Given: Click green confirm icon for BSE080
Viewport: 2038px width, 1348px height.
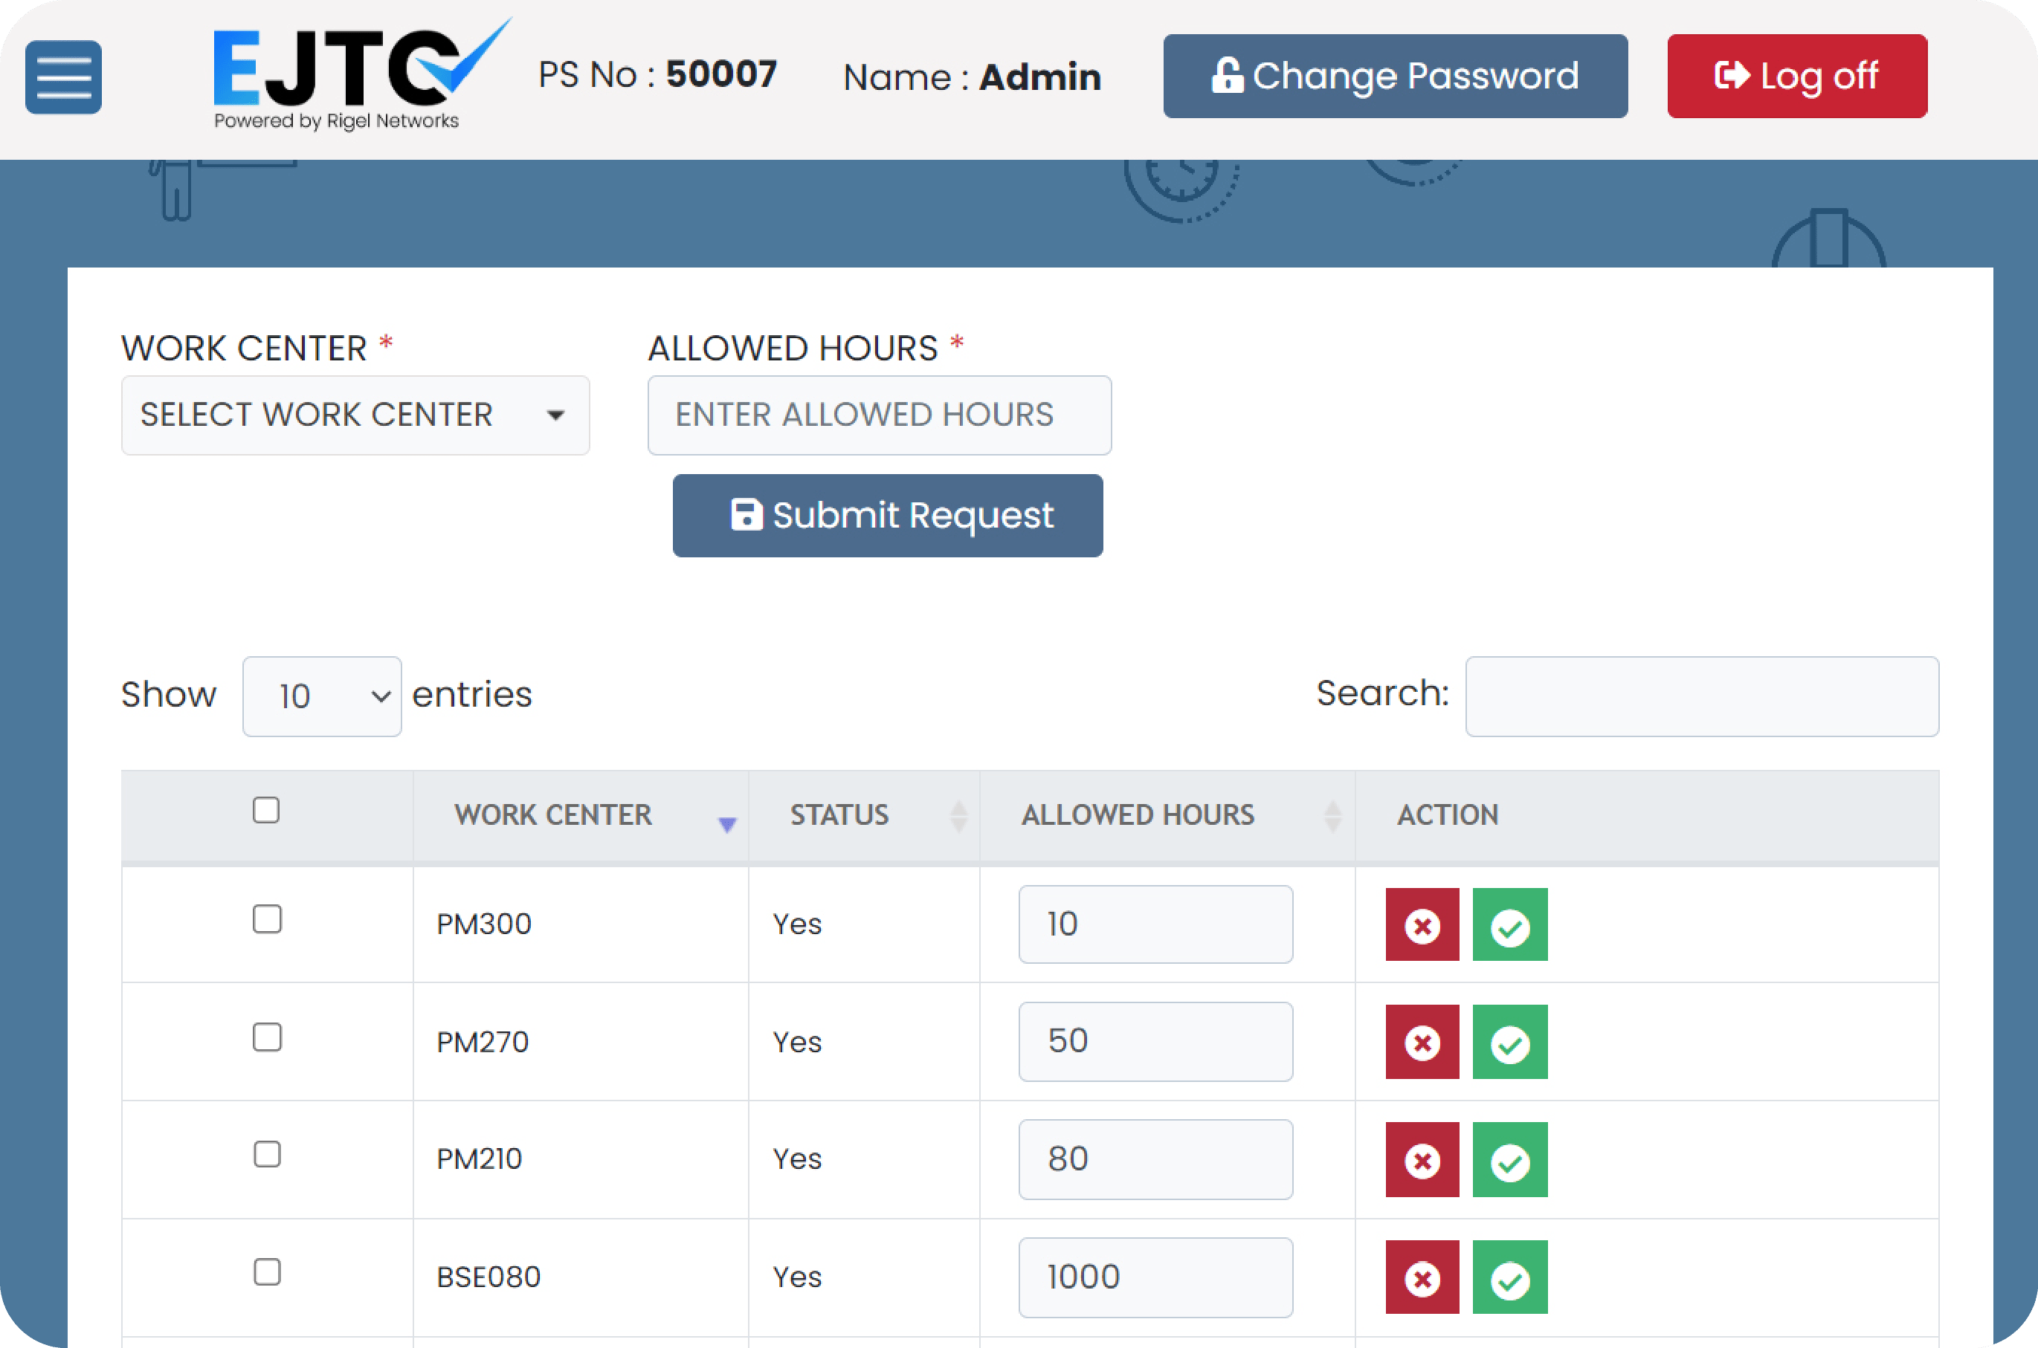Looking at the screenshot, I should [x=1510, y=1277].
